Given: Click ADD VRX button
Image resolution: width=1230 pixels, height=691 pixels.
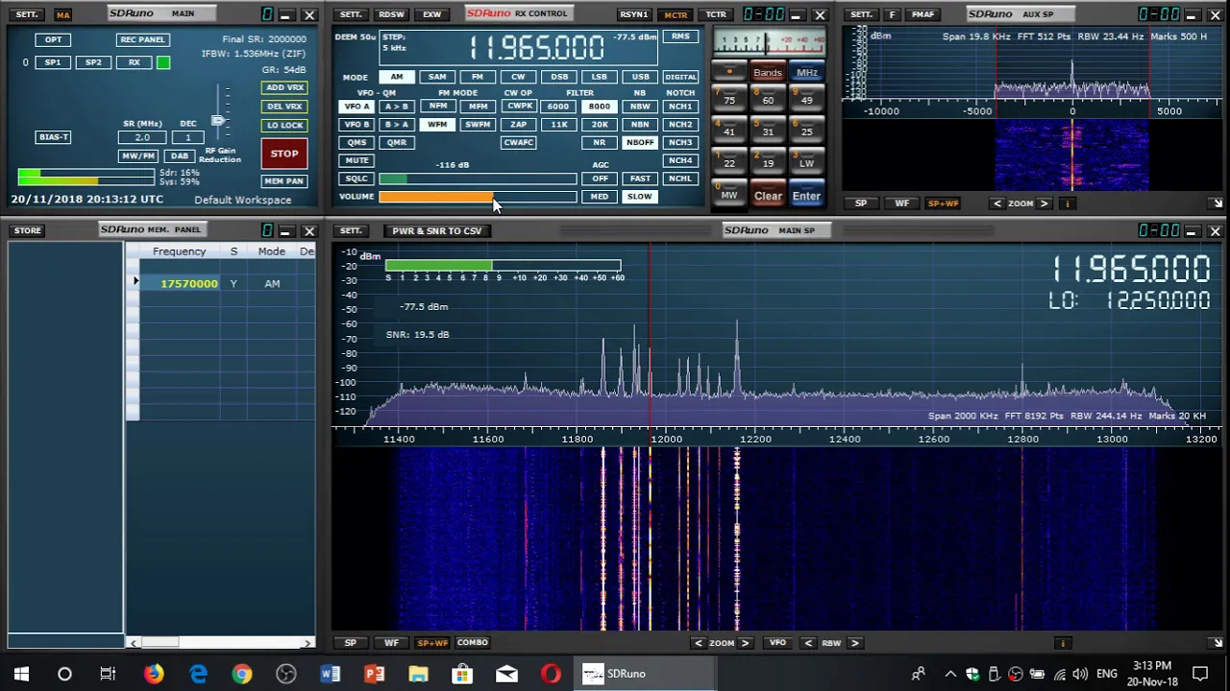Looking at the screenshot, I should pyautogui.click(x=284, y=87).
